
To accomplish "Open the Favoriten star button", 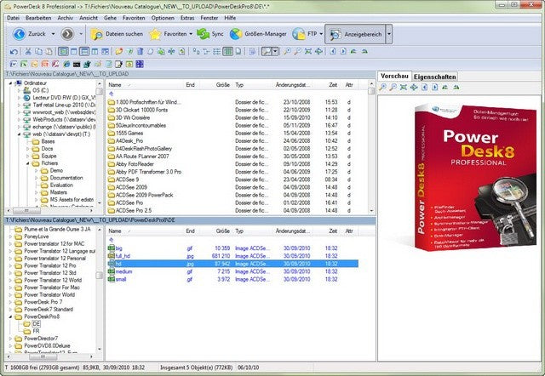I will click(x=169, y=34).
